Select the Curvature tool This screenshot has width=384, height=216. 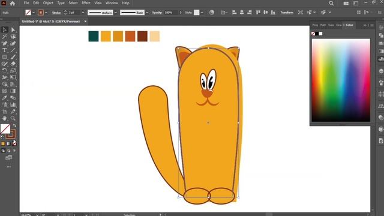point(13,43)
